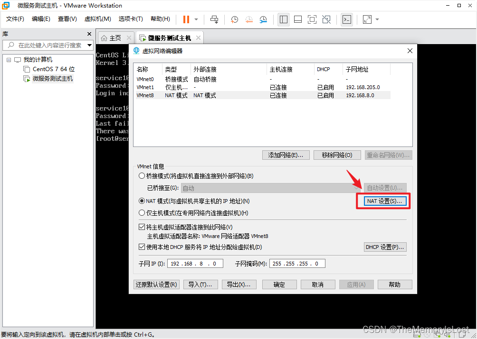Open the 帮助(H) menu
Viewport: 477px width, 339px height.
click(x=160, y=19)
